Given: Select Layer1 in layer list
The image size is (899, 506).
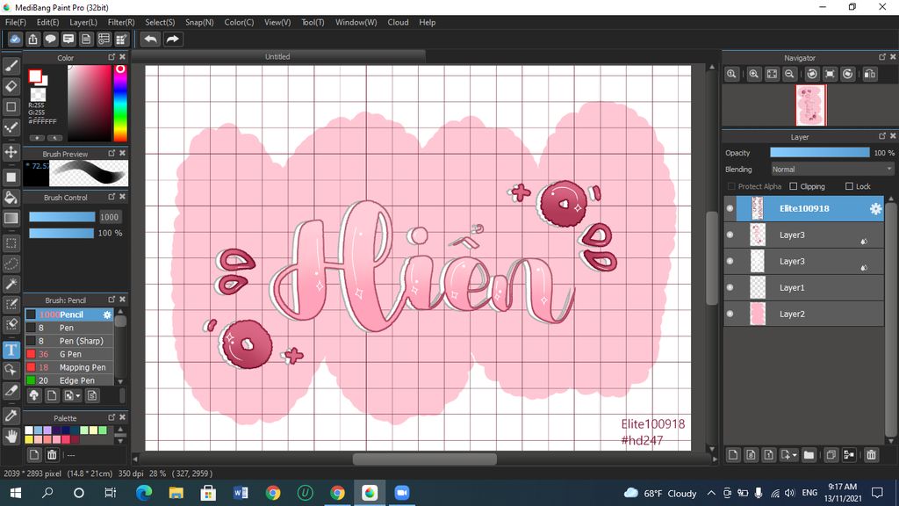Looking at the screenshot, I should point(803,287).
